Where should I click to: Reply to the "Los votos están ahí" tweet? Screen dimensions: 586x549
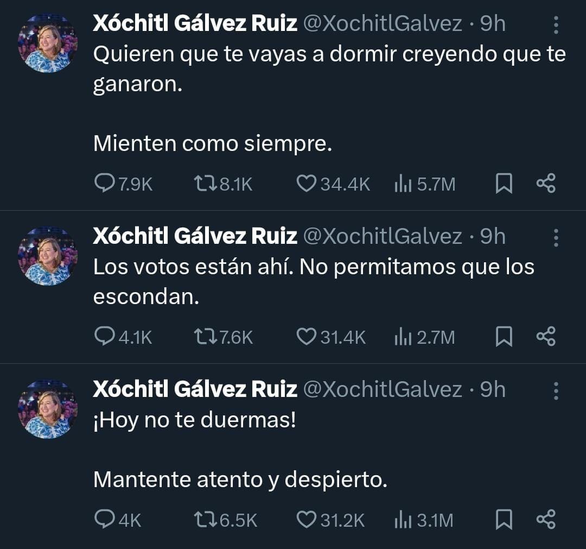click(103, 338)
